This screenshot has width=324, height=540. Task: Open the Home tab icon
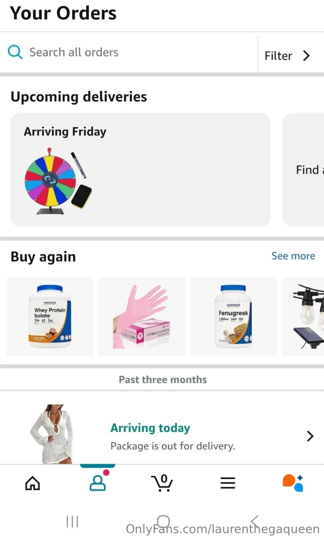coord(32,483)
